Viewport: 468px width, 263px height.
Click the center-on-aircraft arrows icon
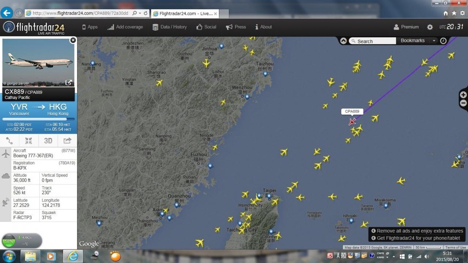click(29, 140)
